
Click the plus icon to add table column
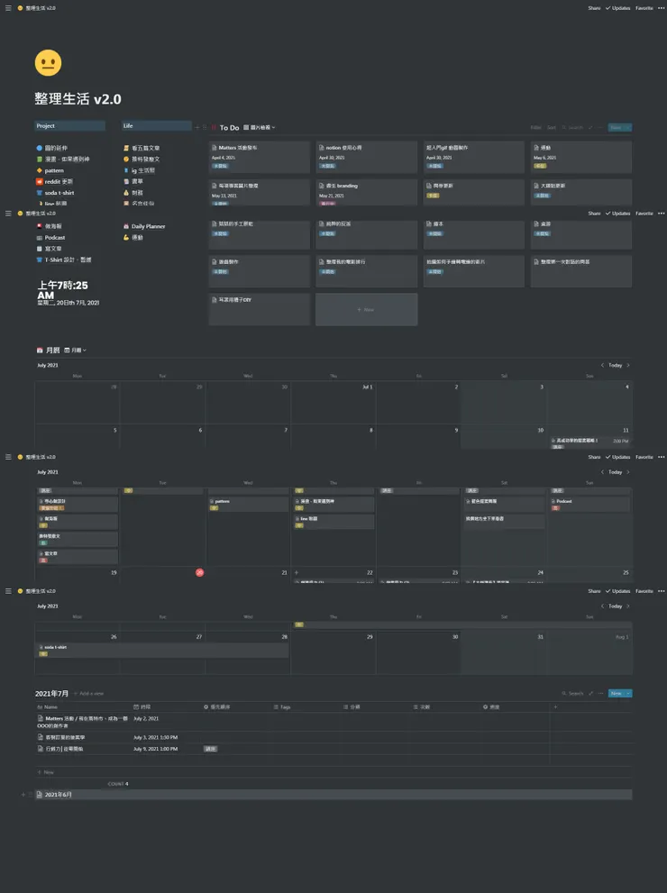tap(555, 706)
